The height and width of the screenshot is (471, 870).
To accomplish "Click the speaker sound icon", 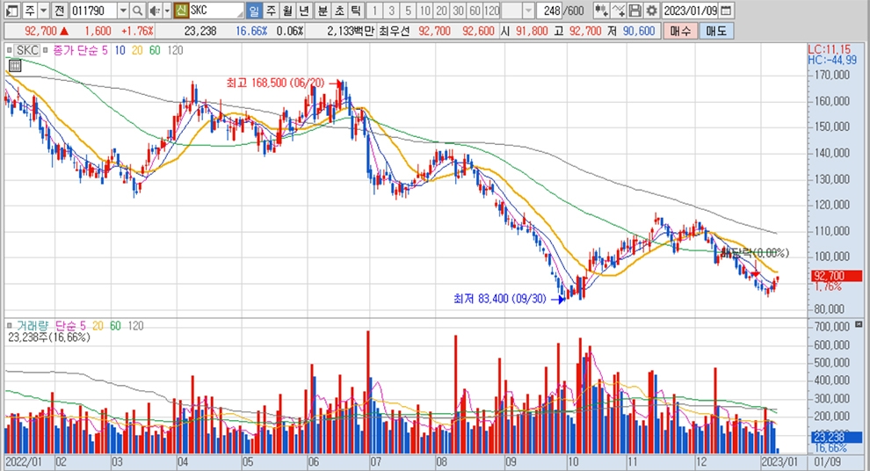I will pyautogui.click(x=155, y=10).
